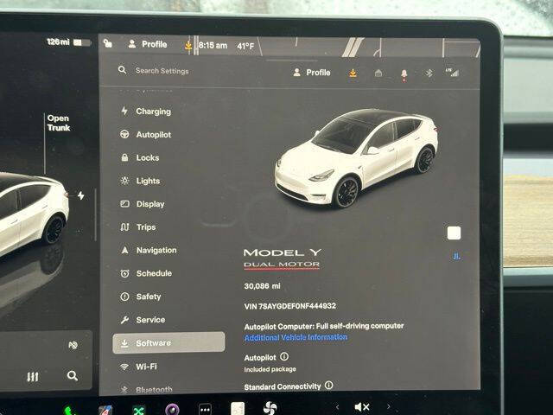
Task: Click the Search Settings field
Action: tap(162, 71)
